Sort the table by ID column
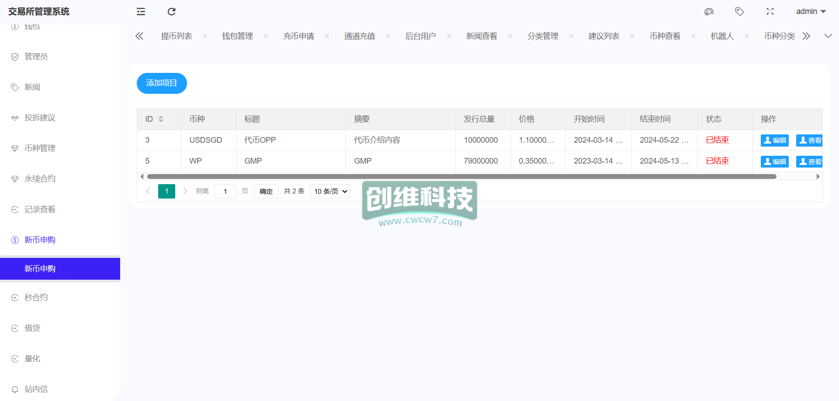 (x=161, y=119)
